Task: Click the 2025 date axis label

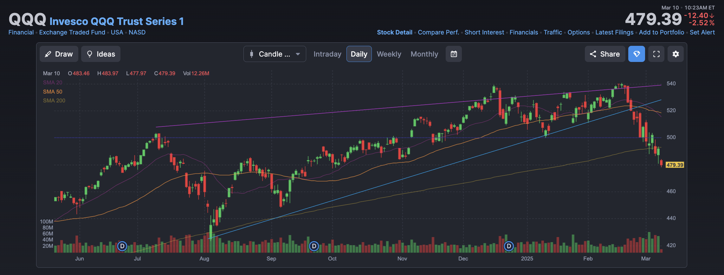Action: pos(527,259)
